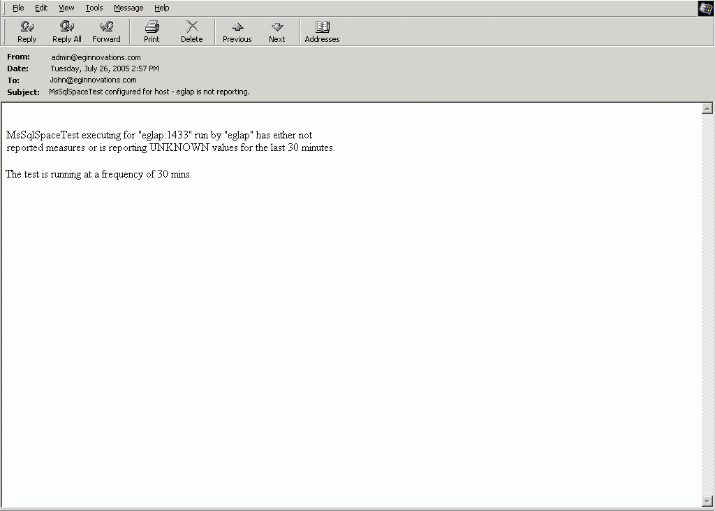This screenshot has height=511, width=715.
Task: Open the Edit menu
Action: (x=41, y=8)
